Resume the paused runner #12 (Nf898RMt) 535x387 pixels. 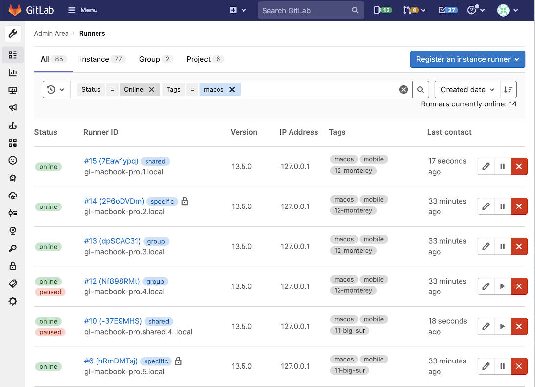(x=502, y=286)
